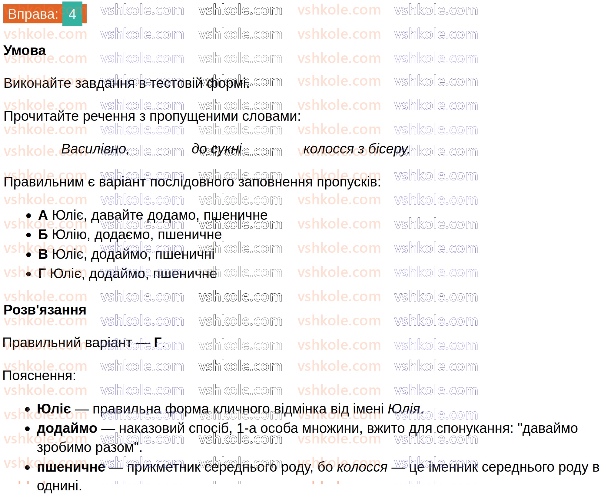Click the orange "Вправа:" label
Image resolution: width=601 pixels, height=494 pixels.
33,14
